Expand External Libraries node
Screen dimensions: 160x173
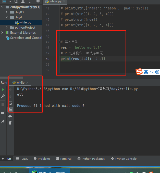(x=2, y=33)
